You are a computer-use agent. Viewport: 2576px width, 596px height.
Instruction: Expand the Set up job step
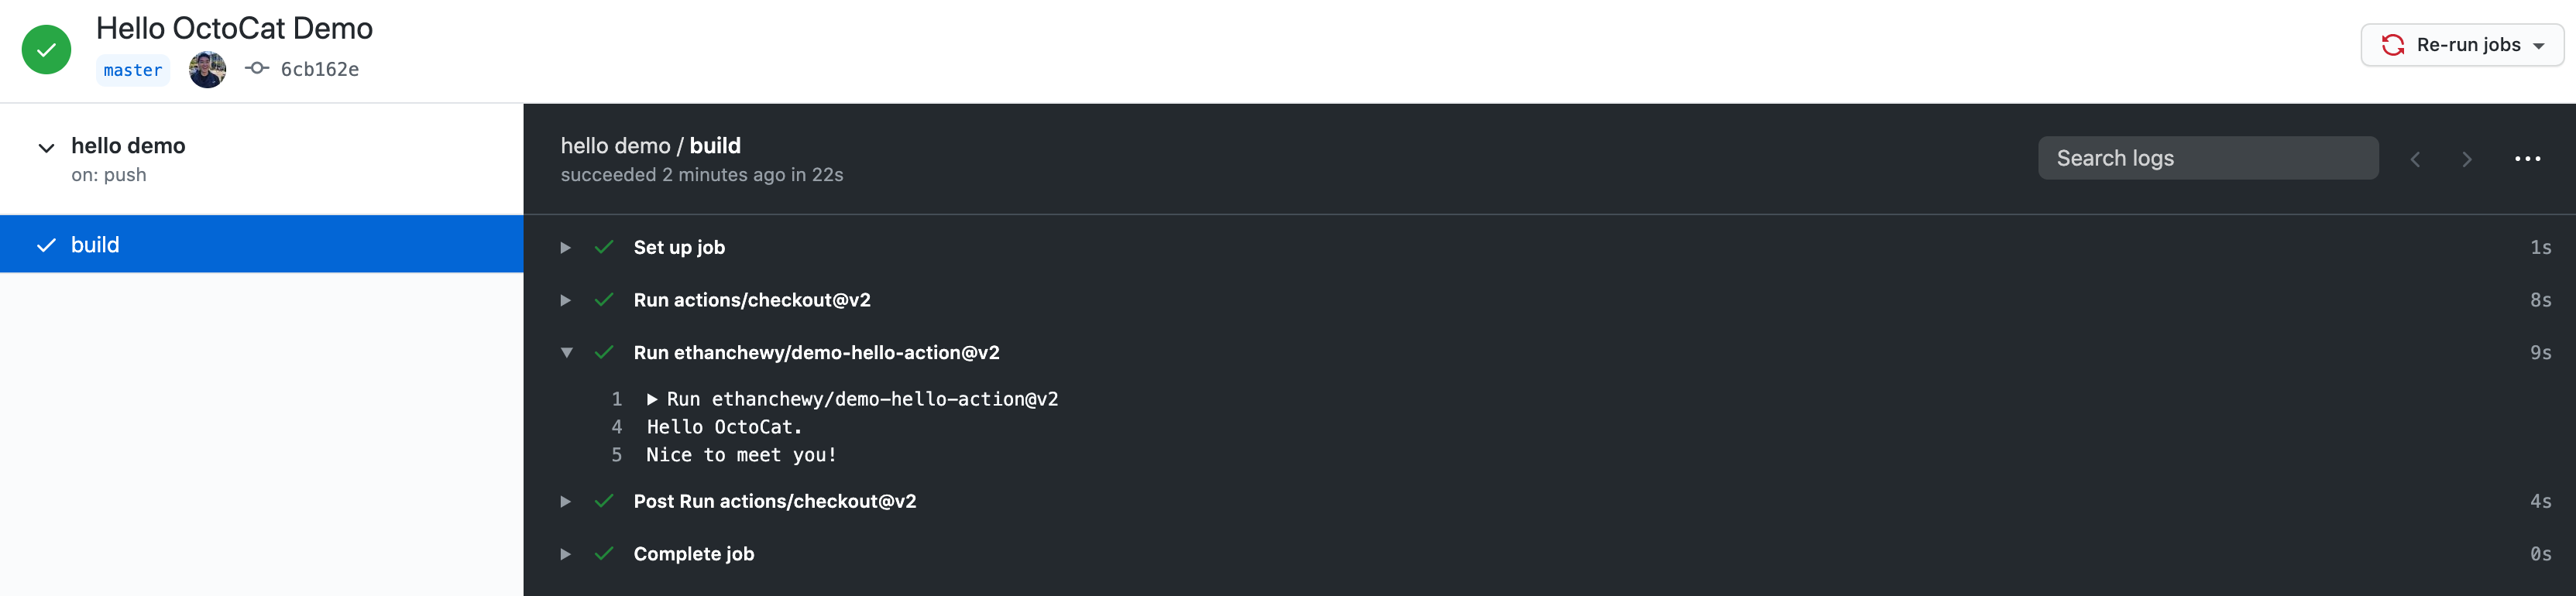pos(566,247)
